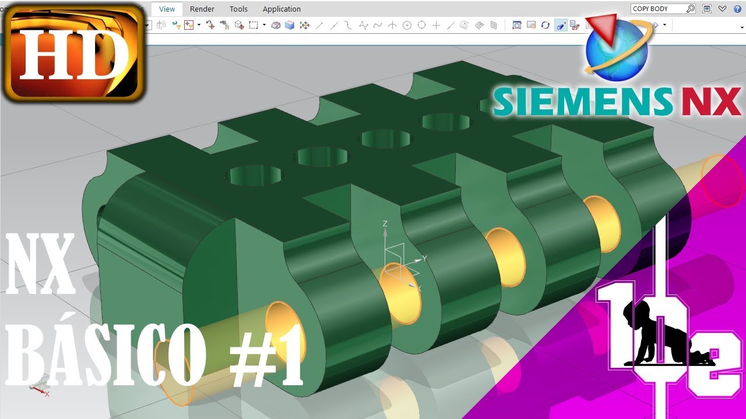Open the rectangle selection method dropdown arrow
746x419 pixels.
point(264,25)
